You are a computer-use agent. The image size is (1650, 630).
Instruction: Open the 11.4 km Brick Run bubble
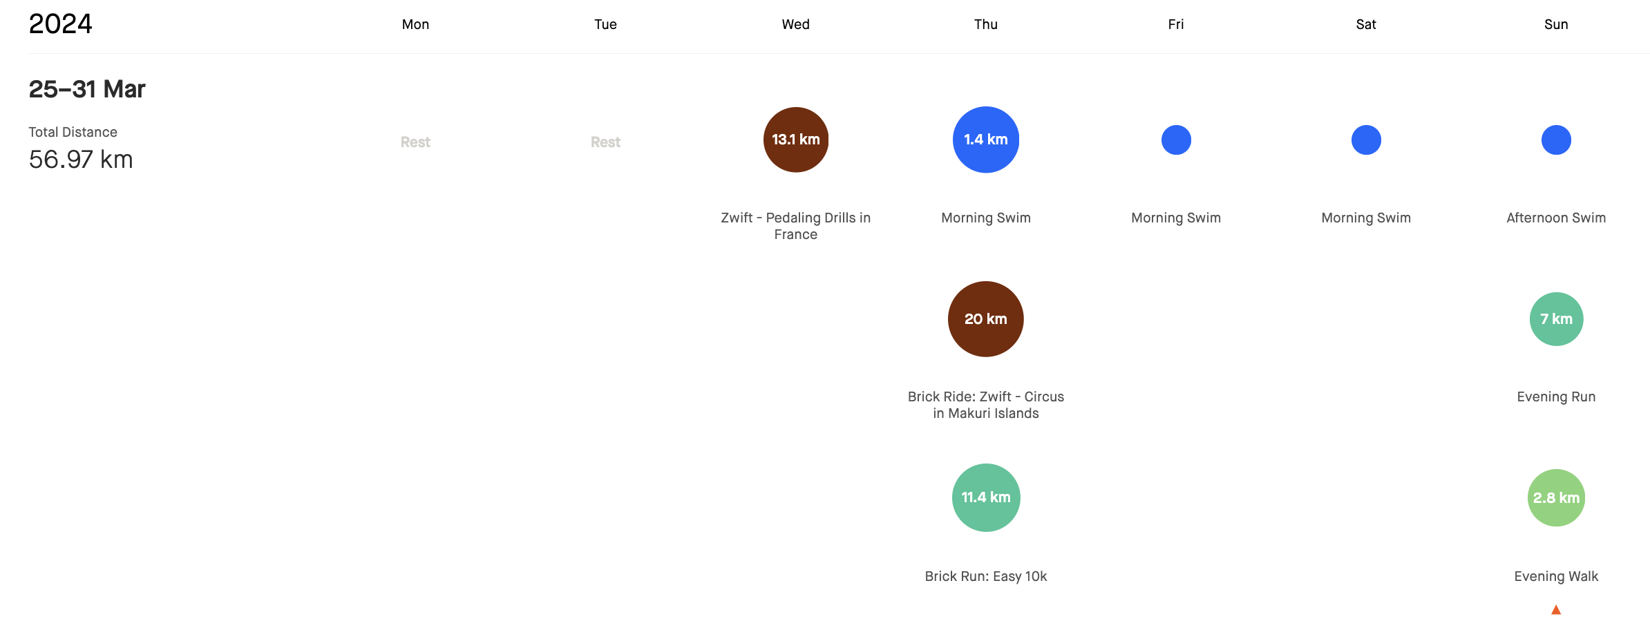click(x=985, y=497)
